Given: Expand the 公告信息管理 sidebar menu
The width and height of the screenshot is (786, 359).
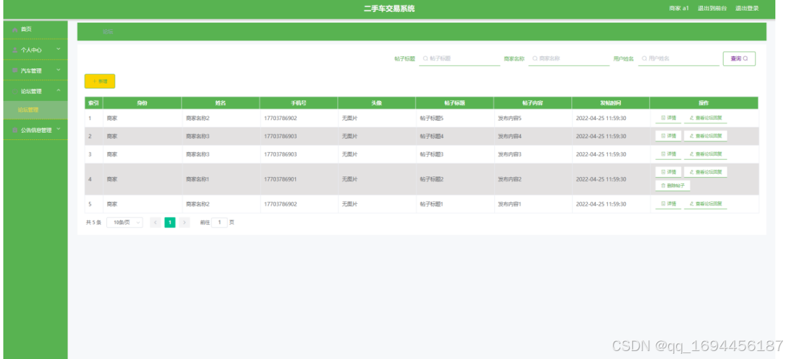Looking at the screenshot, I should tap(35, 130).
